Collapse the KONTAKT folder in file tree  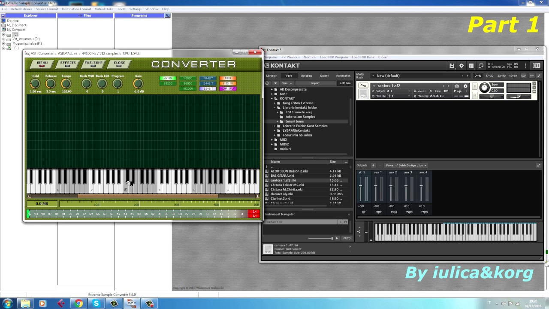272,98
